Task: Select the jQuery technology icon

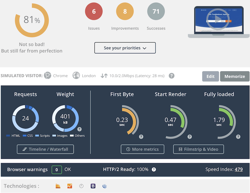Action: click(x=104, y=186)
